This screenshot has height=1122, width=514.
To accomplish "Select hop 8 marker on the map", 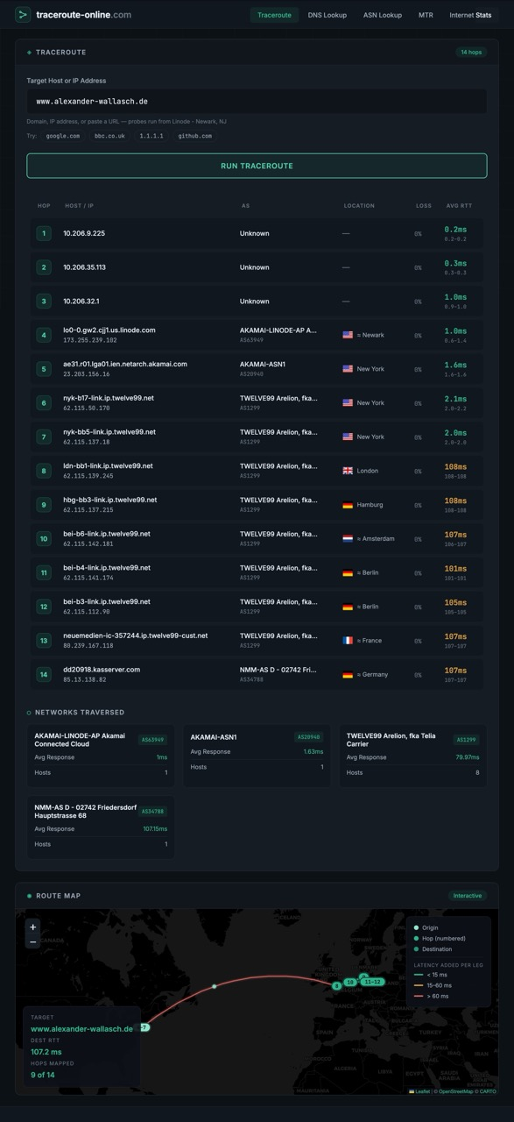I will [337, 986].
